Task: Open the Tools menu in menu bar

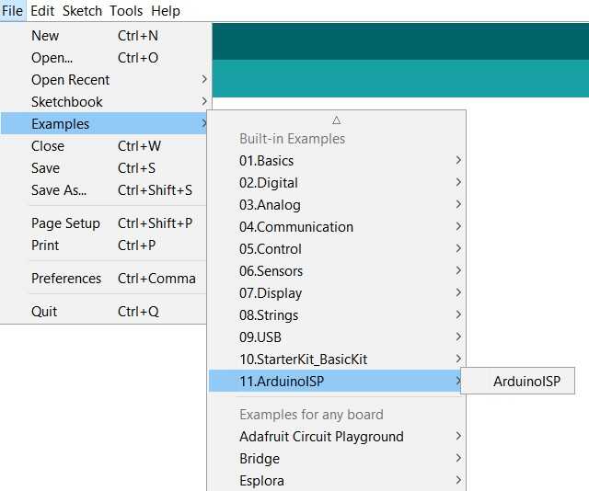Action: coord(126,11)
